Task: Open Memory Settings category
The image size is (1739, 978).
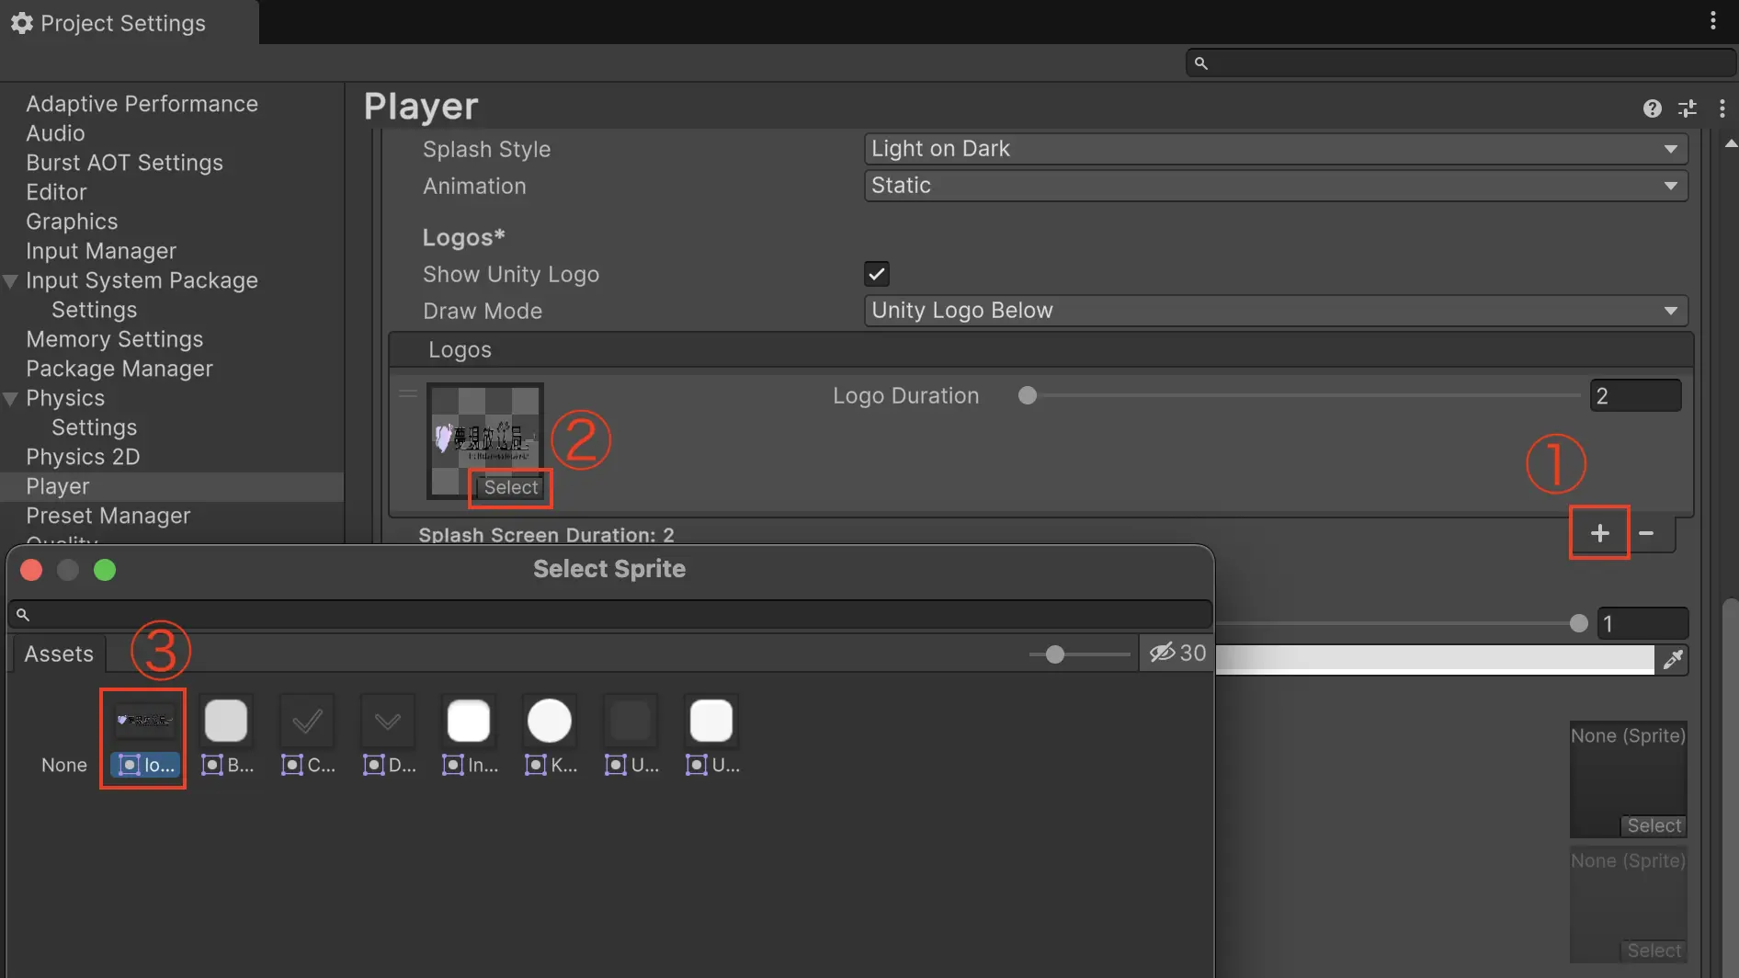Action: (x=114, y=339)
